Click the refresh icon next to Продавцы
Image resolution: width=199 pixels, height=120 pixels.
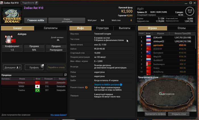click(x=65, y=75)
